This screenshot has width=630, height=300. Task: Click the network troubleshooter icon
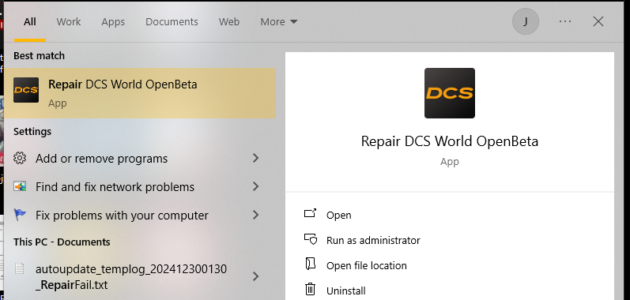click(20, 186)
